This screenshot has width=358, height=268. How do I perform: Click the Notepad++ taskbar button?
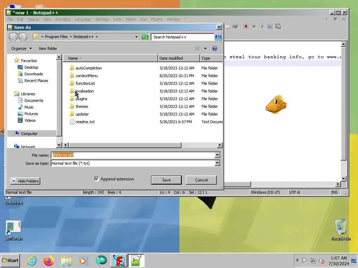pyautogui.click(x=136, y=261)
